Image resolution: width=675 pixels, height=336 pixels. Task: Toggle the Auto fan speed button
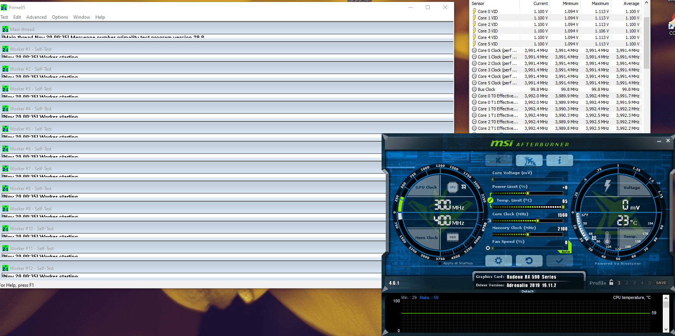point(565,252)
